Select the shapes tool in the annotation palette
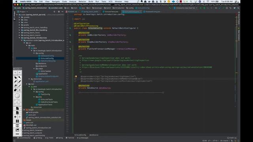Screen dimensions: 253x142 pos(15,90)
